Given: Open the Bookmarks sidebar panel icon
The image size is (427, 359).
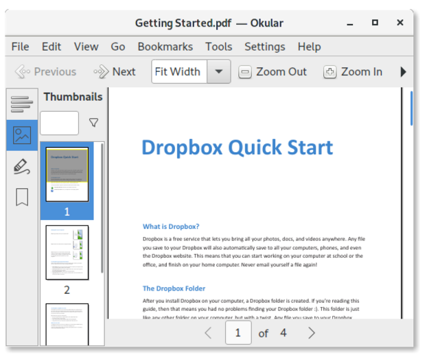Looking at the screenshot, I should tap(22, 197).
